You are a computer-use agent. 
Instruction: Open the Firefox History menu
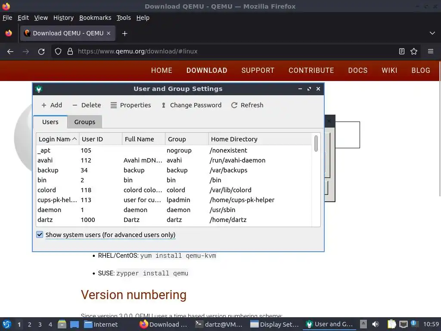tap(64, 18)
